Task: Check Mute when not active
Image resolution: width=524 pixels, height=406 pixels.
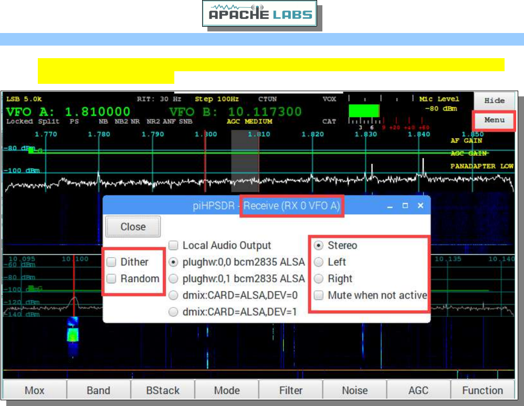Action: point(319,295)
